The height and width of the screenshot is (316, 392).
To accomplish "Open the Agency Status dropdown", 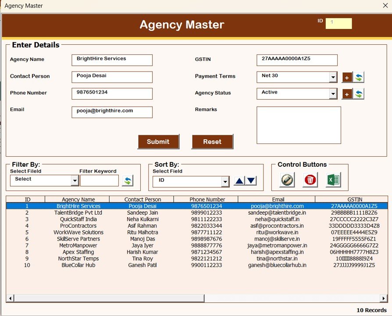I will 333,93.
